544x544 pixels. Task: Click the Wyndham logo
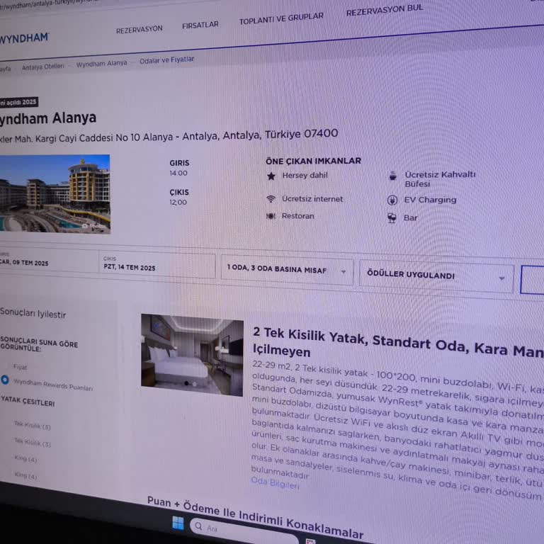(x=24, y=38)
